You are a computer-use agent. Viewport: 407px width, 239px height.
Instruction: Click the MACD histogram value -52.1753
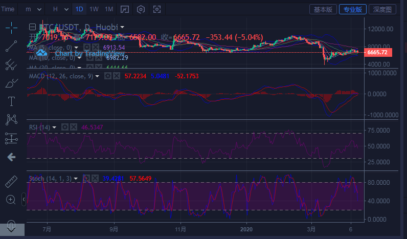tap(187, 76)
